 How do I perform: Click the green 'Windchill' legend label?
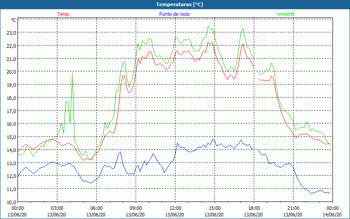pyautogui.click(x=285, y=14)
